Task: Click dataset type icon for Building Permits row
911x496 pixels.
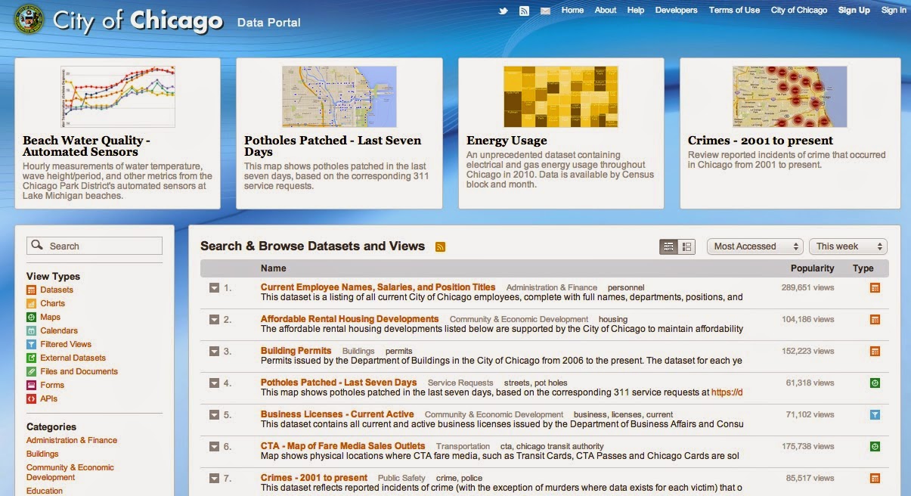Action: 875,352
